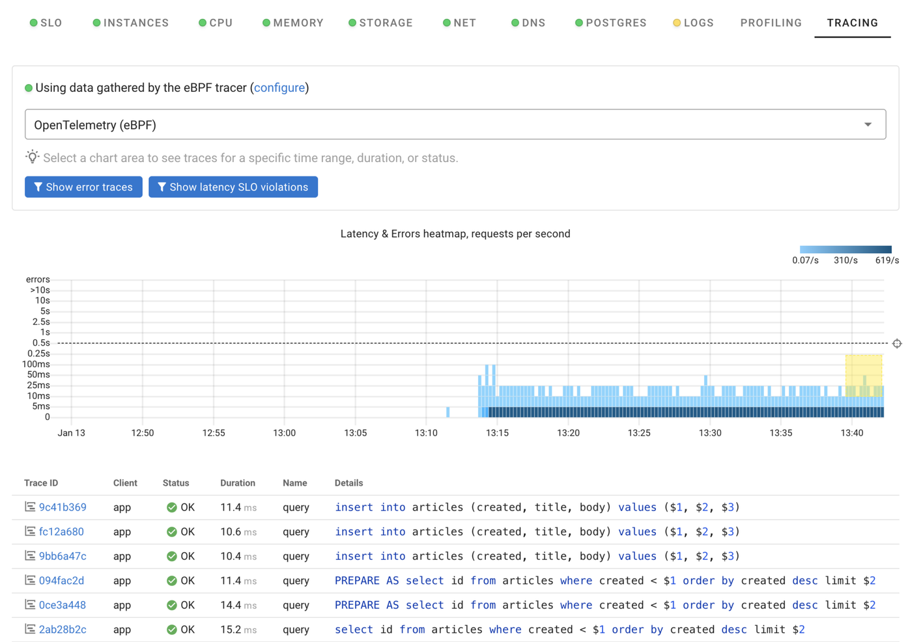Click the Show latency SLO violations button

tap(233, 187)
